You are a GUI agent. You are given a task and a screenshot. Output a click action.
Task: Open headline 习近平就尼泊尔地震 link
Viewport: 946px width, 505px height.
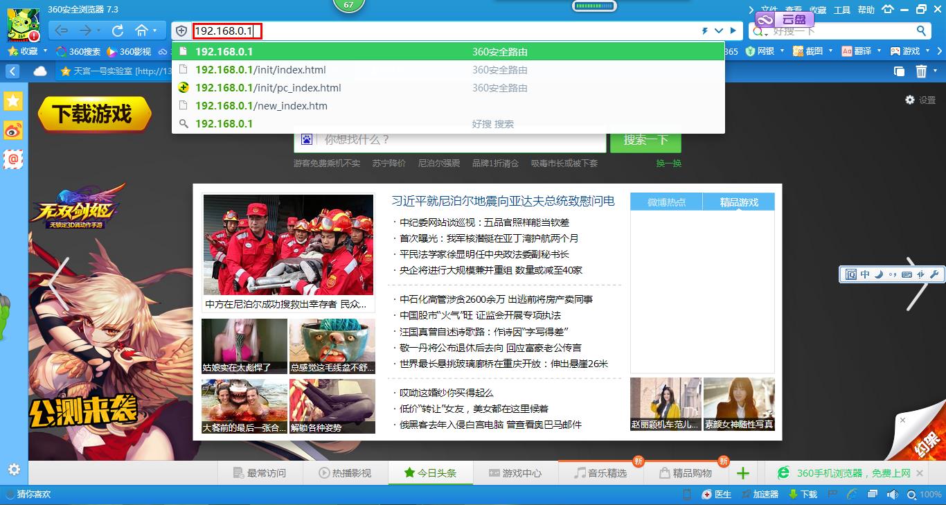(x=503, y=201)
